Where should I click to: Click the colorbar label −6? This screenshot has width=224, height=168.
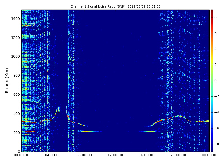coord(217,128)
